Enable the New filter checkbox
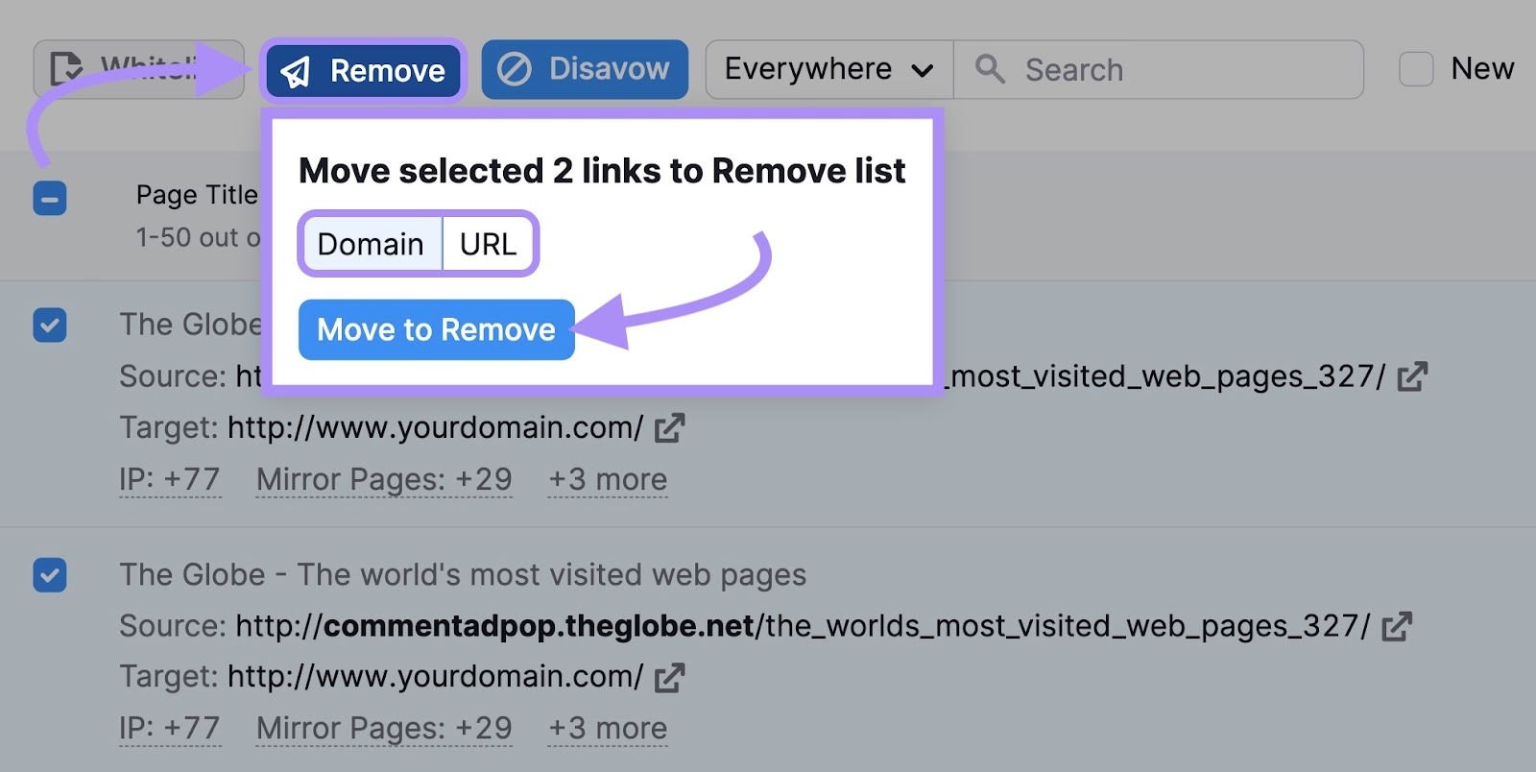1536x772 pixels. [x=1415, y=68]
